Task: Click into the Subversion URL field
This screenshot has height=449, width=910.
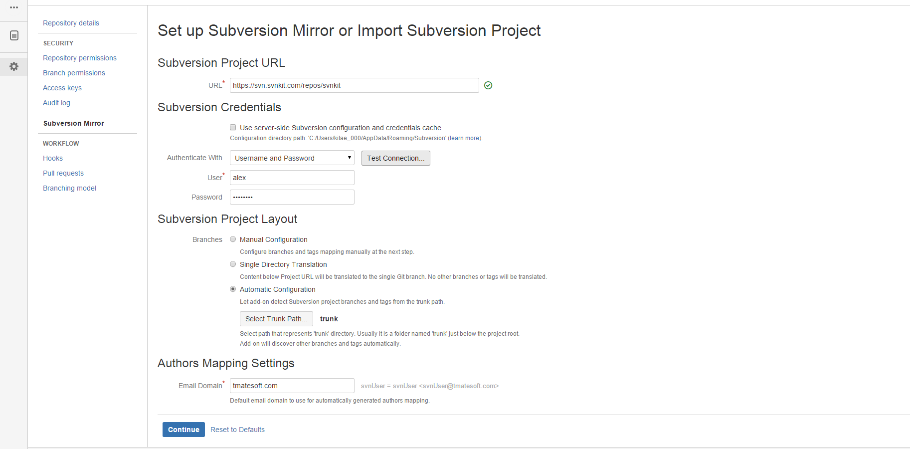Action: [354, 85]
